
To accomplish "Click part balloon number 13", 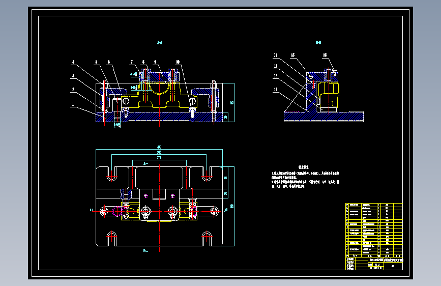I will [276, 66].
